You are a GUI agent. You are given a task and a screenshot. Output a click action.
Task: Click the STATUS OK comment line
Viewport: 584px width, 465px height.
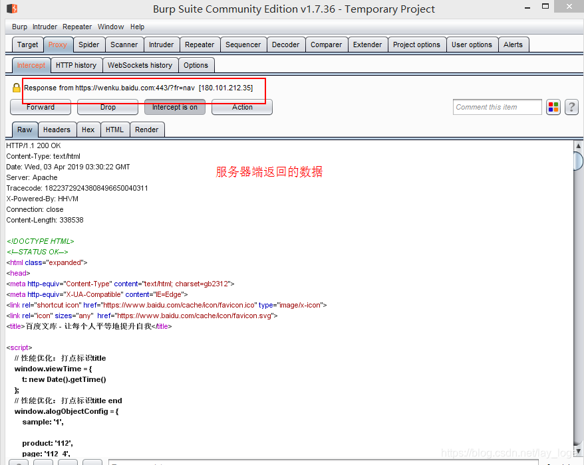pos(37,252)
